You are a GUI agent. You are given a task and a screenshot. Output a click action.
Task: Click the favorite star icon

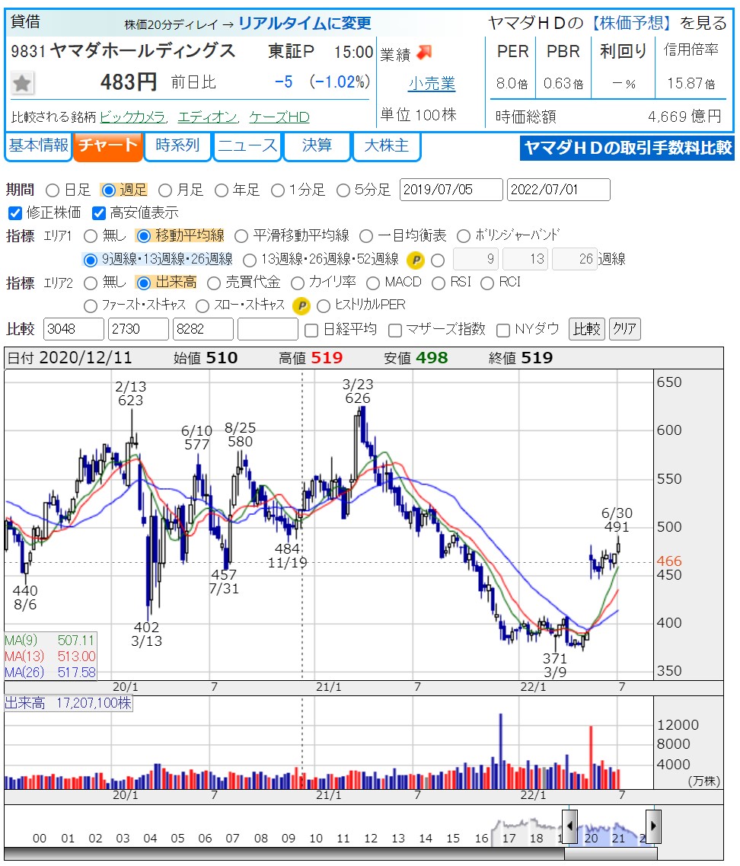pyautogui.click(x=23, y=83)
